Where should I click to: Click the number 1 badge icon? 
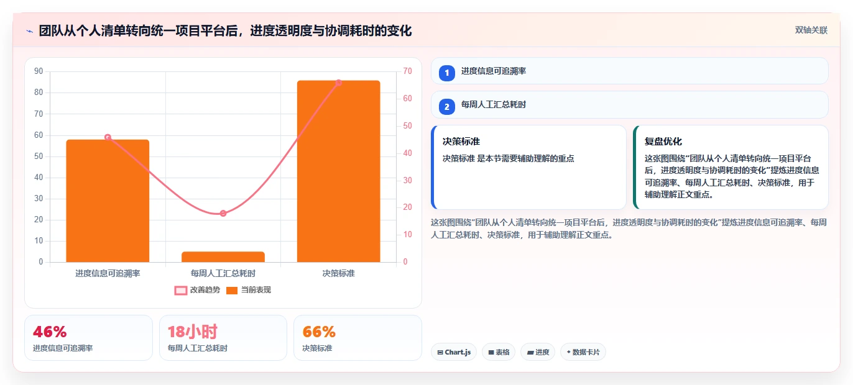pos(446,73)
